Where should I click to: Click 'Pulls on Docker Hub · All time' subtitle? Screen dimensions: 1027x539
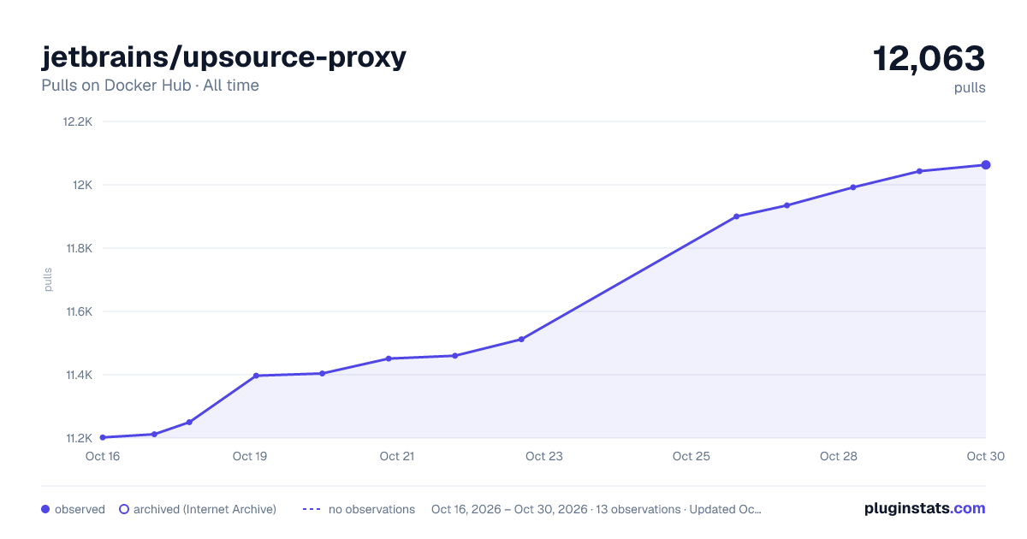point(150,86)
